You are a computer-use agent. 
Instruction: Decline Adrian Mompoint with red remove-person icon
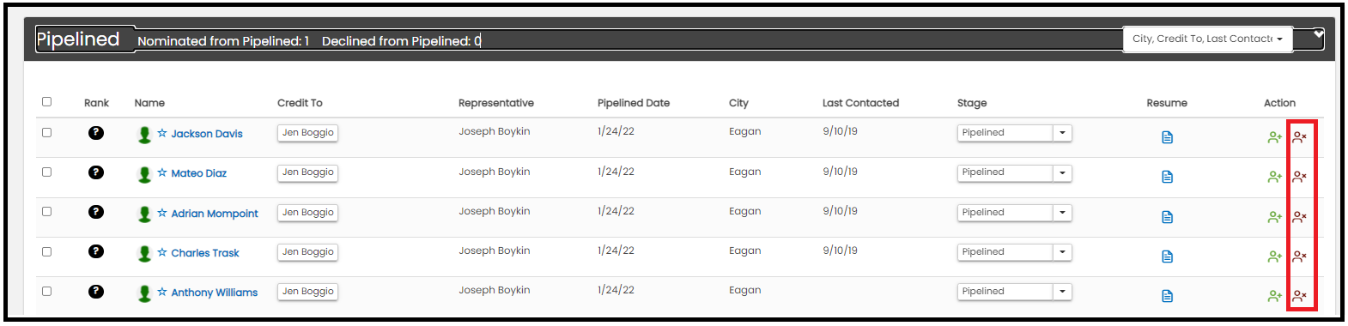[x=1299, y=217]
